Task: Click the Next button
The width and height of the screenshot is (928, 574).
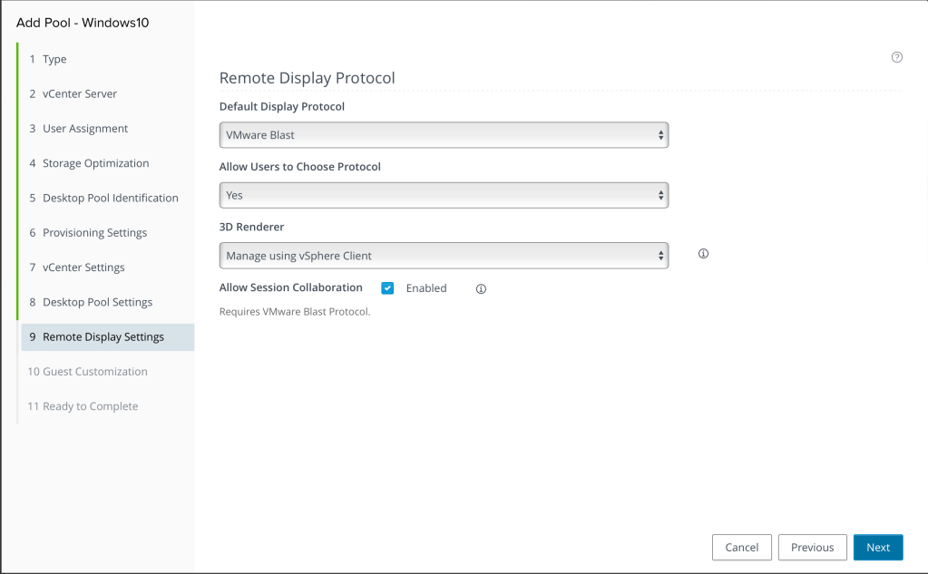Action: (x=877, y=548)
